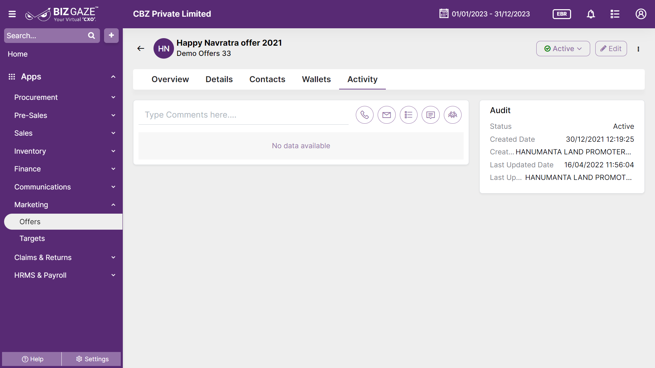The width and height of the screenshot is (655, 368).
Task: Switch to the Wallets tab
Action: pyautogui.click(x=316, y=79)
